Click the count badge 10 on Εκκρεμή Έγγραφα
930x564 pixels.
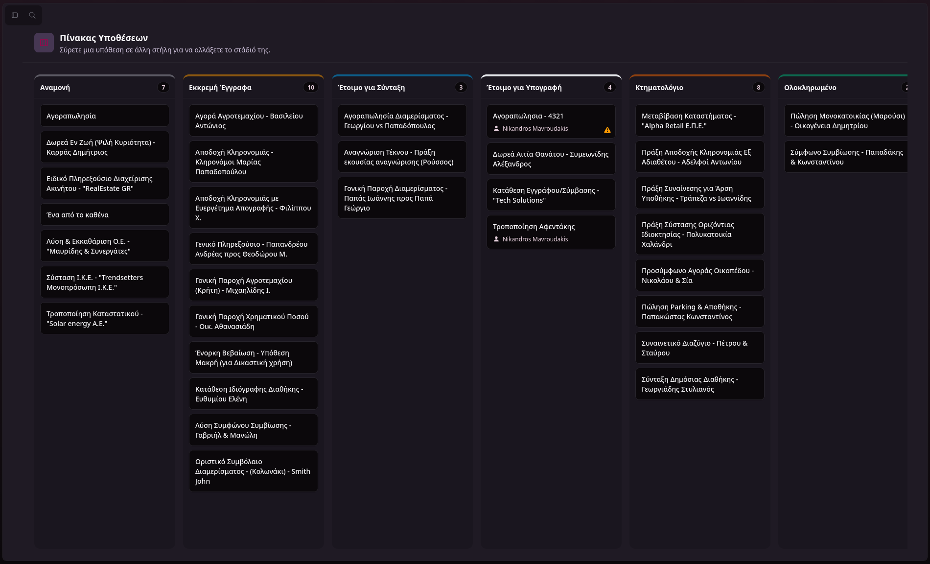(x=311, y=87)
